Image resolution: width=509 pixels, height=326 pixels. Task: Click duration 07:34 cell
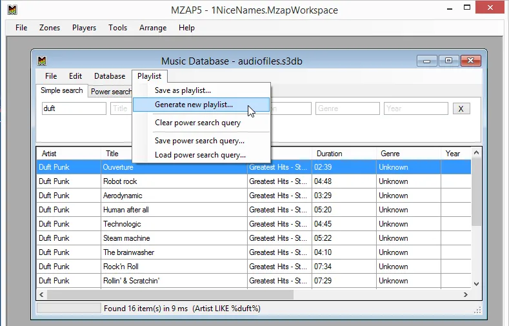click(344, 267)
